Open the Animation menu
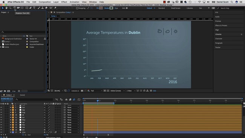Image resolution: width=245 pixels, height=138 pixels. coord(74,2)
